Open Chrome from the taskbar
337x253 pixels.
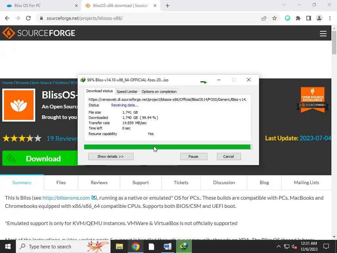pos(135,246)
